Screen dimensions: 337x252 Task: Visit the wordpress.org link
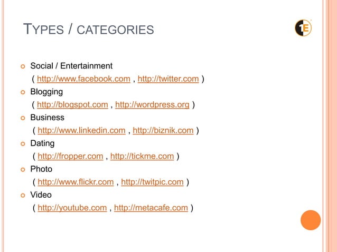pos(152,105)
